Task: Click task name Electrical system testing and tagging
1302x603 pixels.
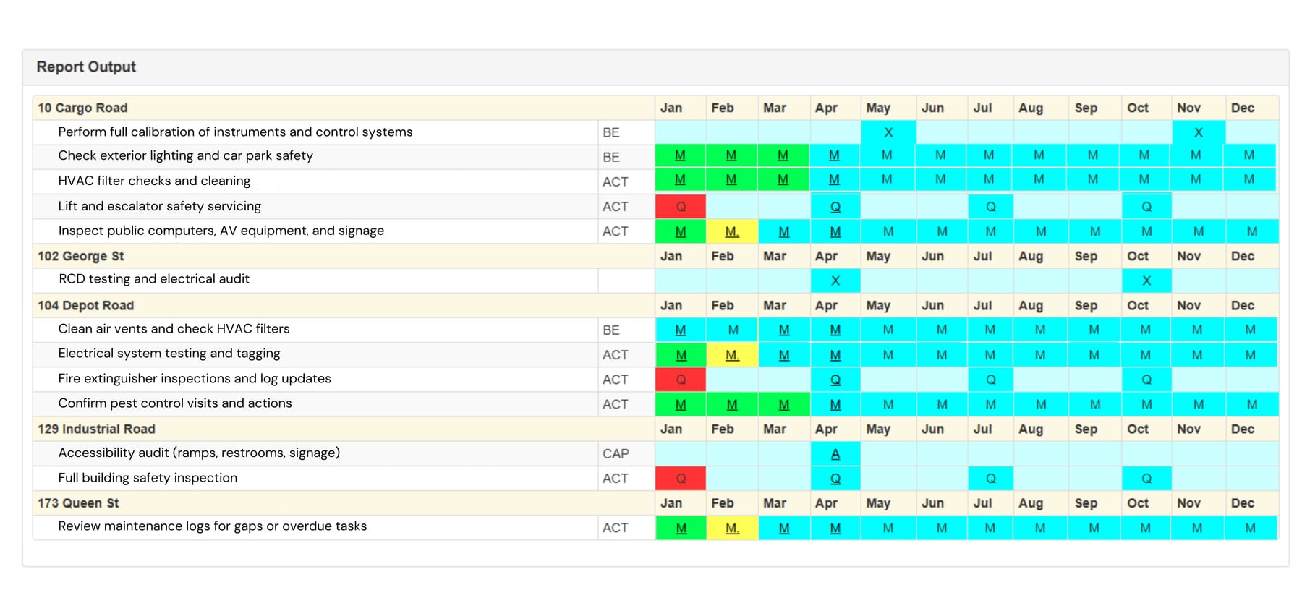Action: click(x=169, y=354)
